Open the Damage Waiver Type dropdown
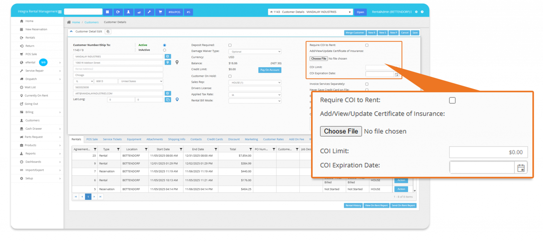 [255, 51]
